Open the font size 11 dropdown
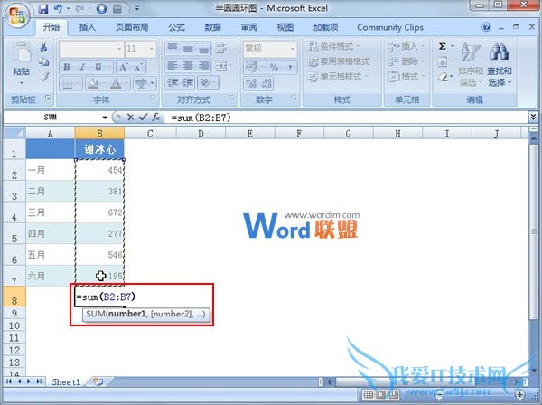Screen dimensions: 542x405 152,49
